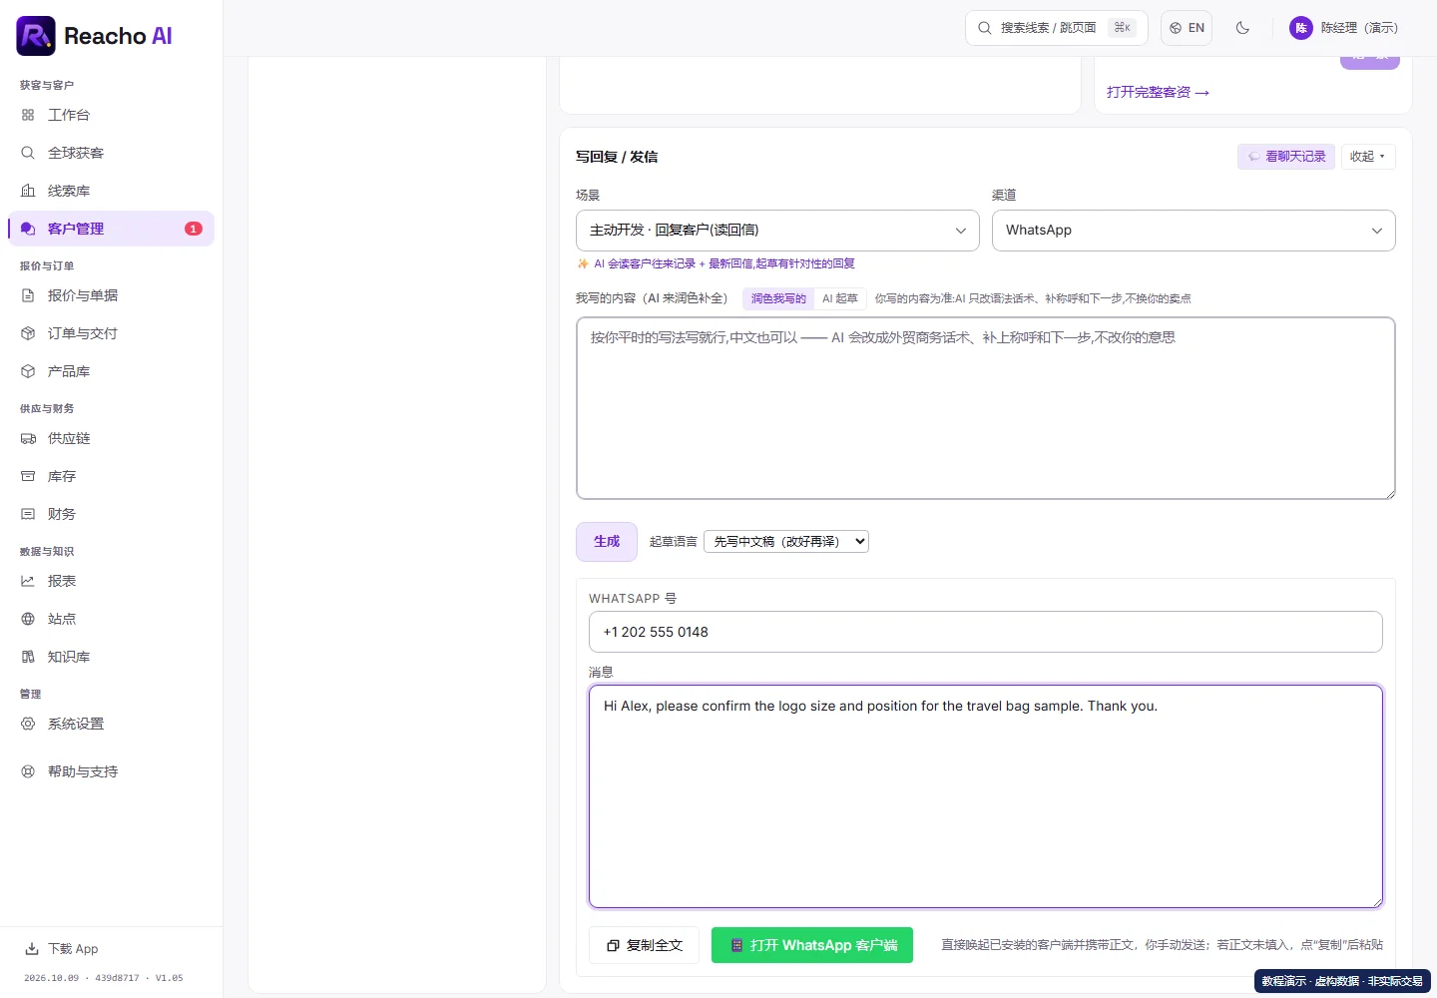Open 陈经理 user account menu
The width and height of the screenshot is (1437, 998).
1343,28
